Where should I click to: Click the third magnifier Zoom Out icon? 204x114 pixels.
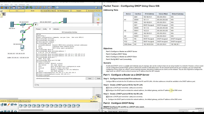point(44,8)
